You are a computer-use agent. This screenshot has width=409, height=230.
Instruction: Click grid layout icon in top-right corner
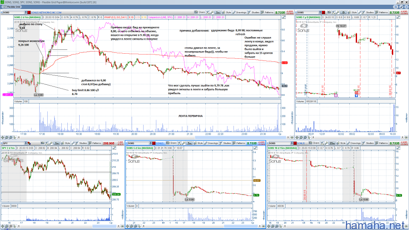396,7
